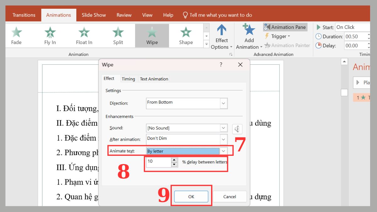Image resolution: width=377 pixels, height=212 pixels.
Task: Confirm settings with OK
Action: point(191,196)
